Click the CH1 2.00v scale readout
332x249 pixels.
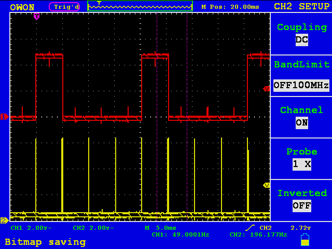tap(31, 228)
